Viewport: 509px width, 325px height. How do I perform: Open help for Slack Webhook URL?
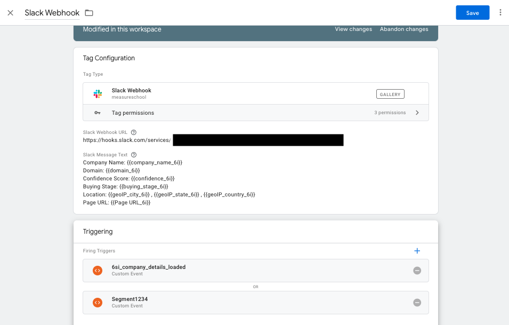coord(133,132)
